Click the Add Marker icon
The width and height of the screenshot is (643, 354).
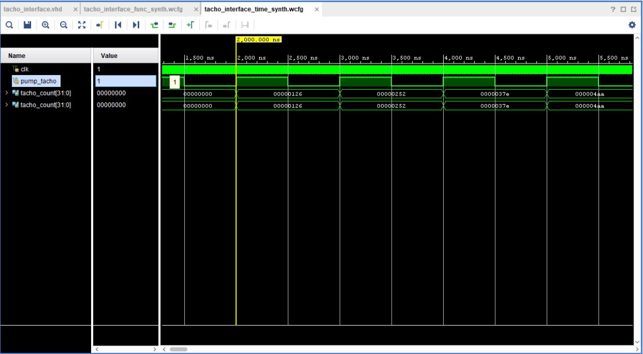(190, 25)
